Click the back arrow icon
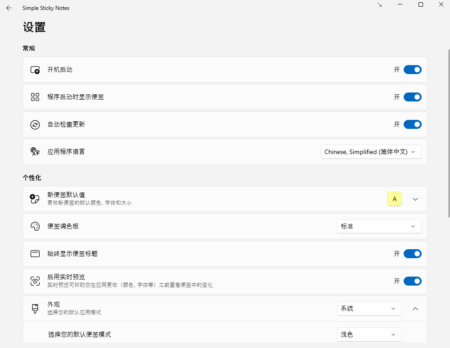This screenshot has width=450, height=348. (x=9, y=8)
